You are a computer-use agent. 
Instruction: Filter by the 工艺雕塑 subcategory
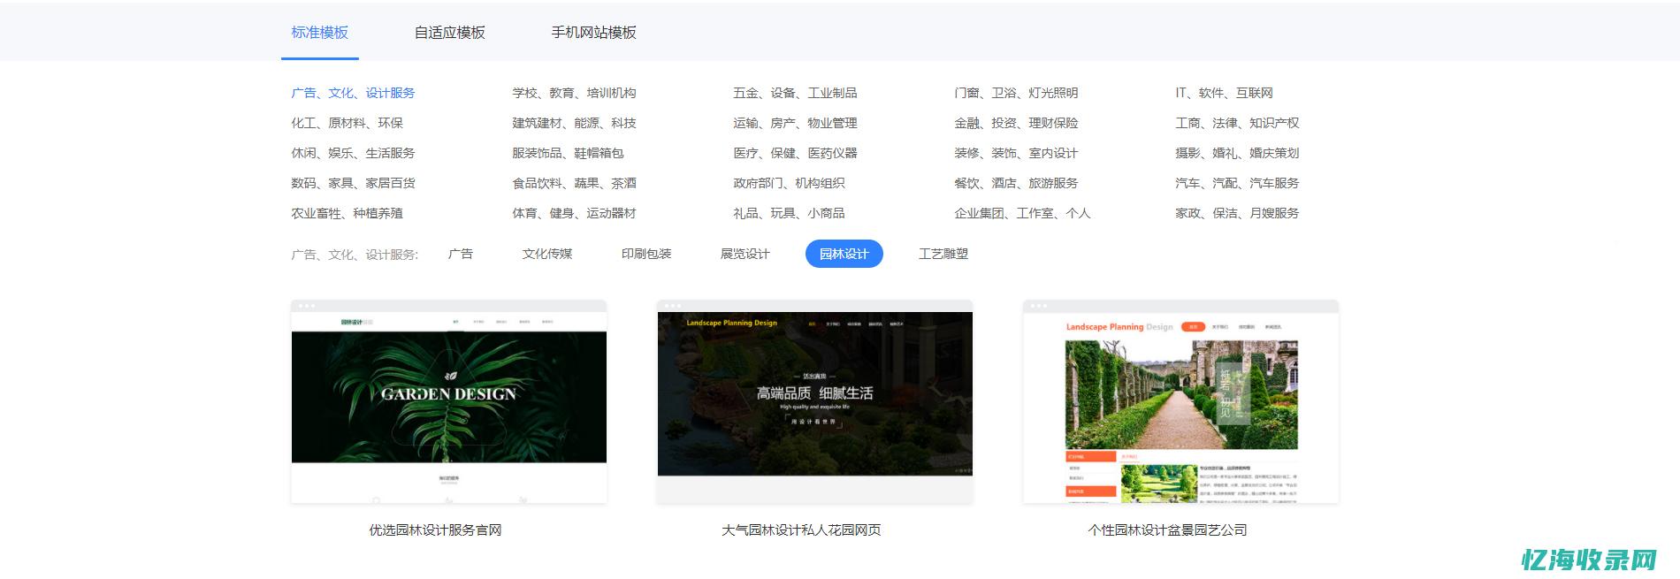[943, 254]
